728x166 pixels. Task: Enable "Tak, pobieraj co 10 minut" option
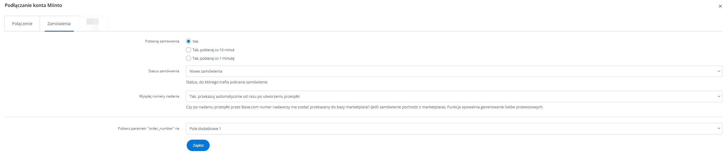[x=188, y=50]
